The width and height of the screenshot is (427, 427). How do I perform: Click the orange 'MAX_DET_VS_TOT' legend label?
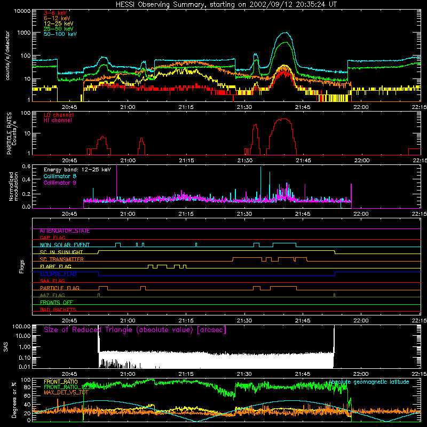click(x=66, y=392)
